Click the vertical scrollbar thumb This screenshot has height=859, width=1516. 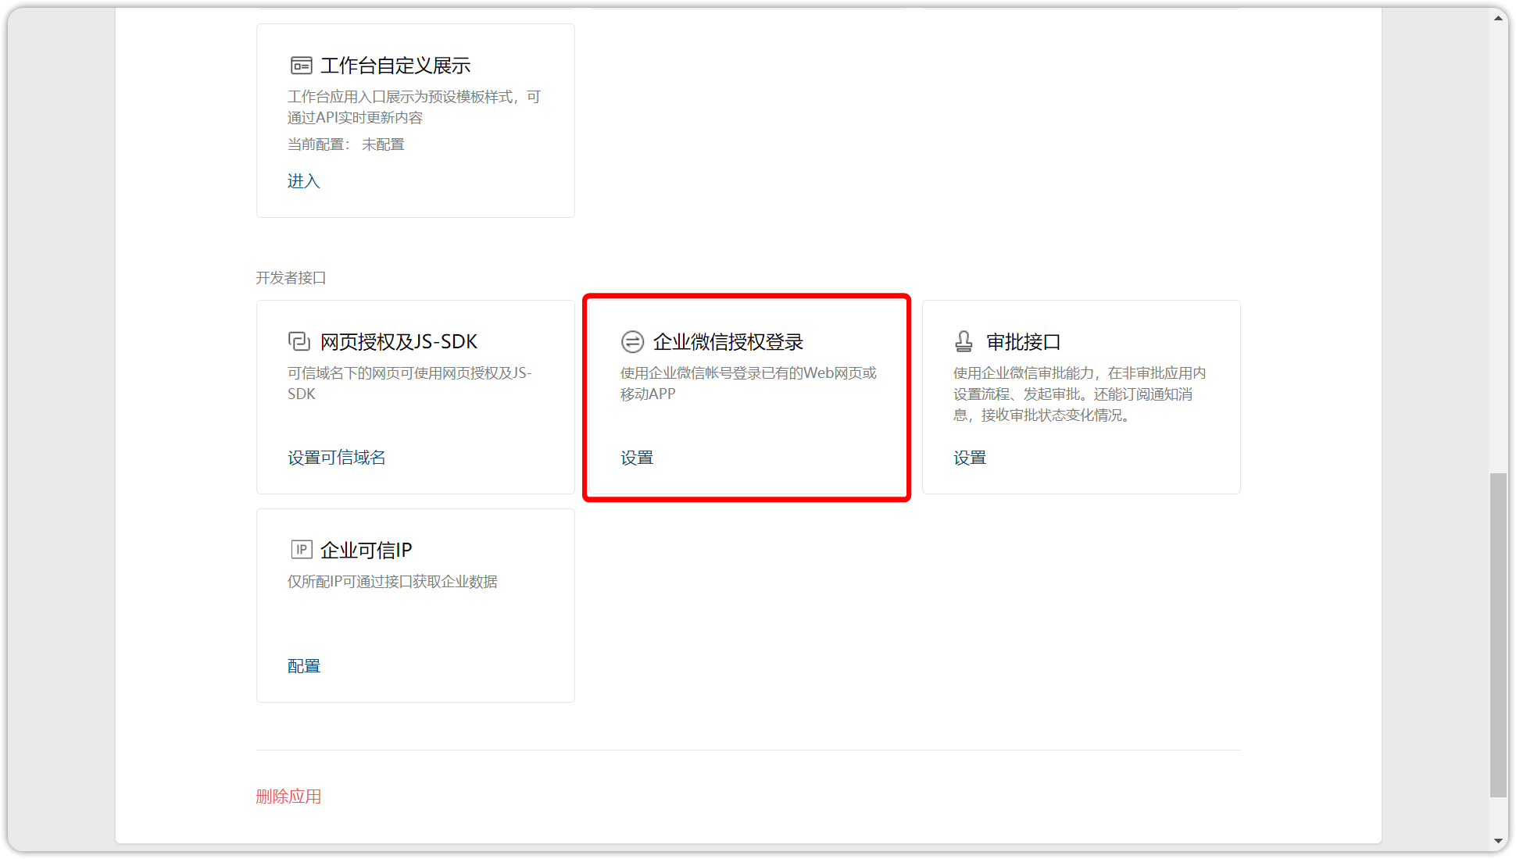coord(1498,635)
